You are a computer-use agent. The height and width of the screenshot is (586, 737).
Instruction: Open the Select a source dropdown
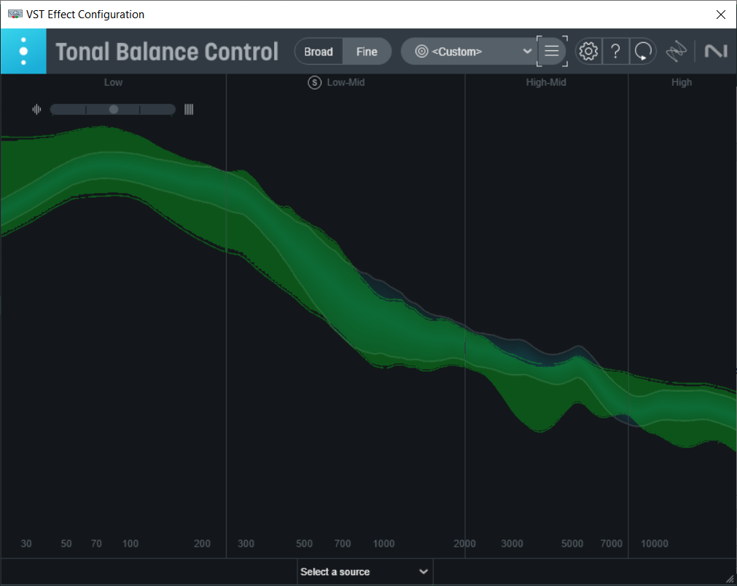[364, 571]
